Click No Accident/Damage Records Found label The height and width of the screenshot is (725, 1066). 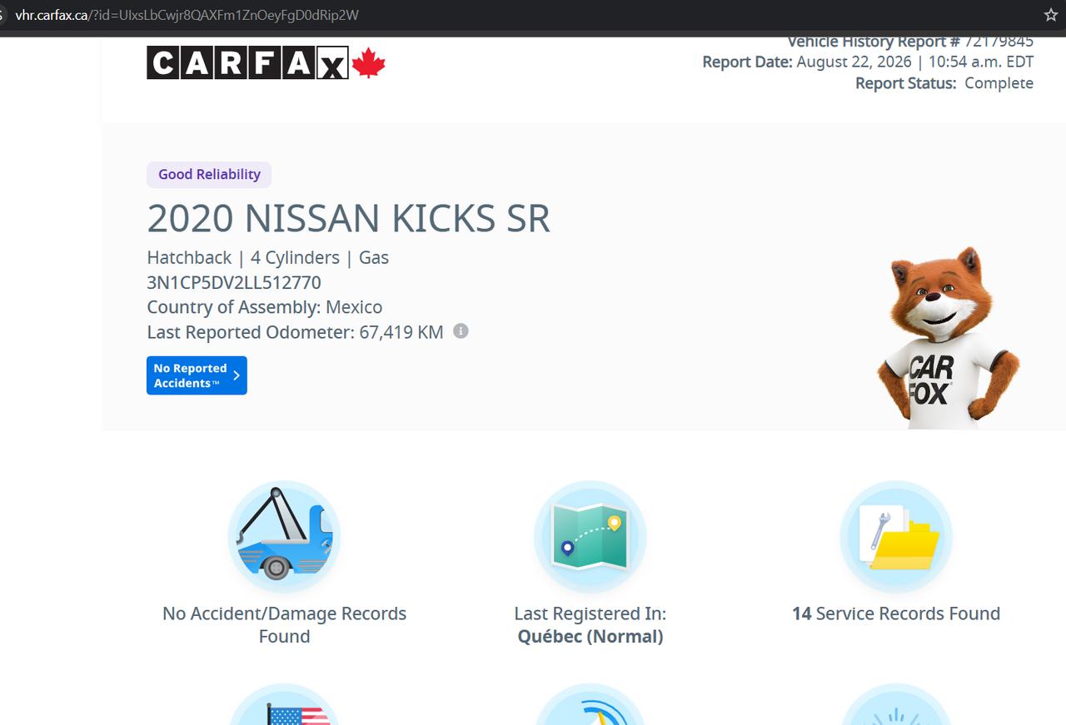point(284,625)
